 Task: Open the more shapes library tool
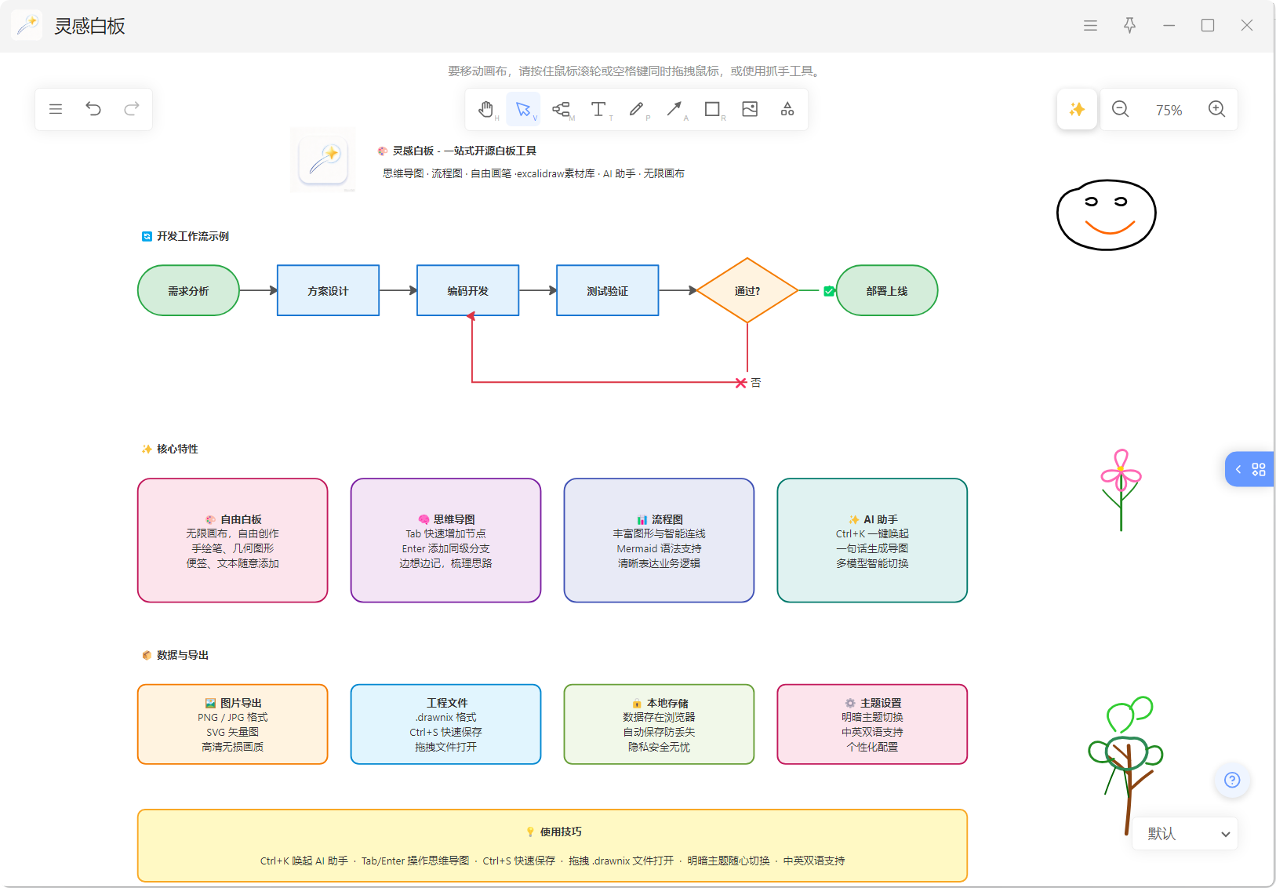click(x=787, y=109)
